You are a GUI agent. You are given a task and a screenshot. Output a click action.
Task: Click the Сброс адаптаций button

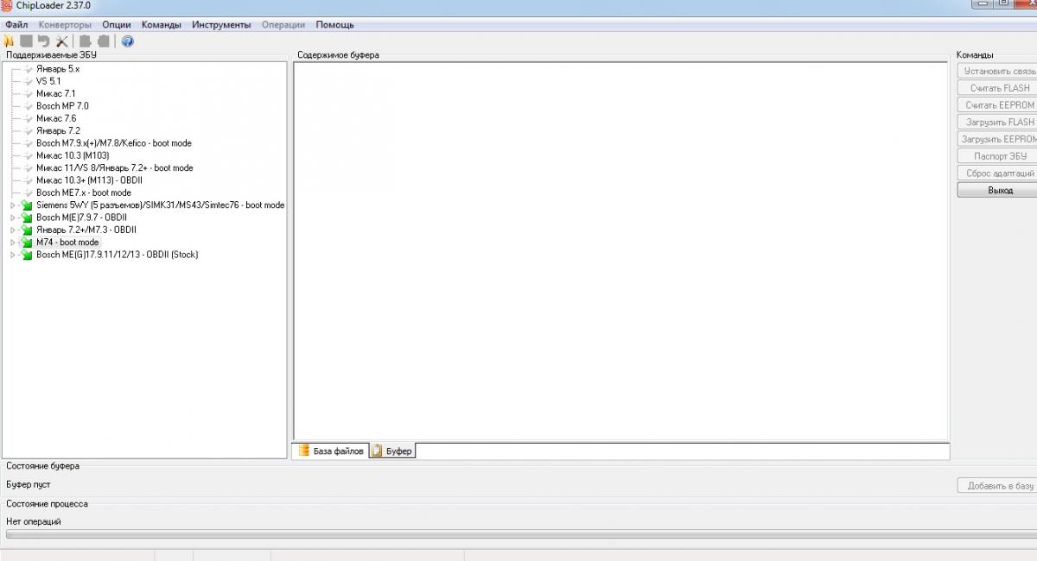tap(997, 173)
